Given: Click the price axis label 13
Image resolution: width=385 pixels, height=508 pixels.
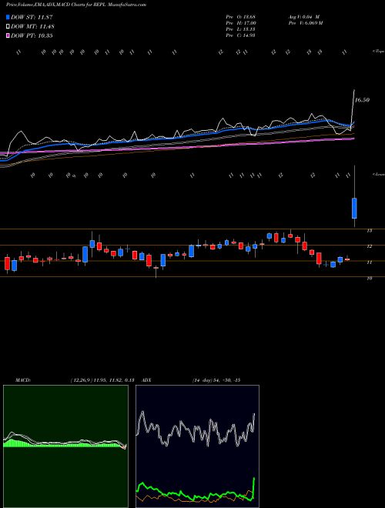Looking at the screenshot, I should 370,231.
